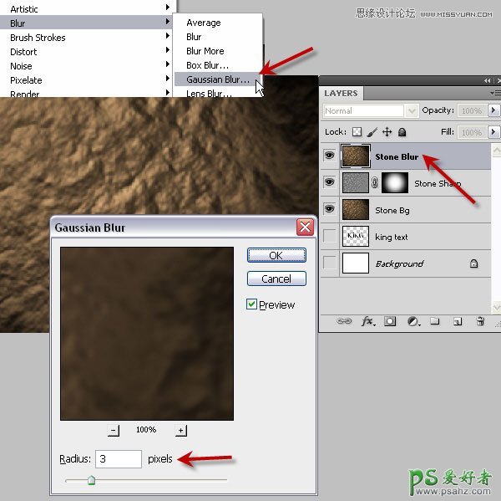Open the Fill slider arrow
The width and height of the screenshot is (501, 501).
[493, 132]
